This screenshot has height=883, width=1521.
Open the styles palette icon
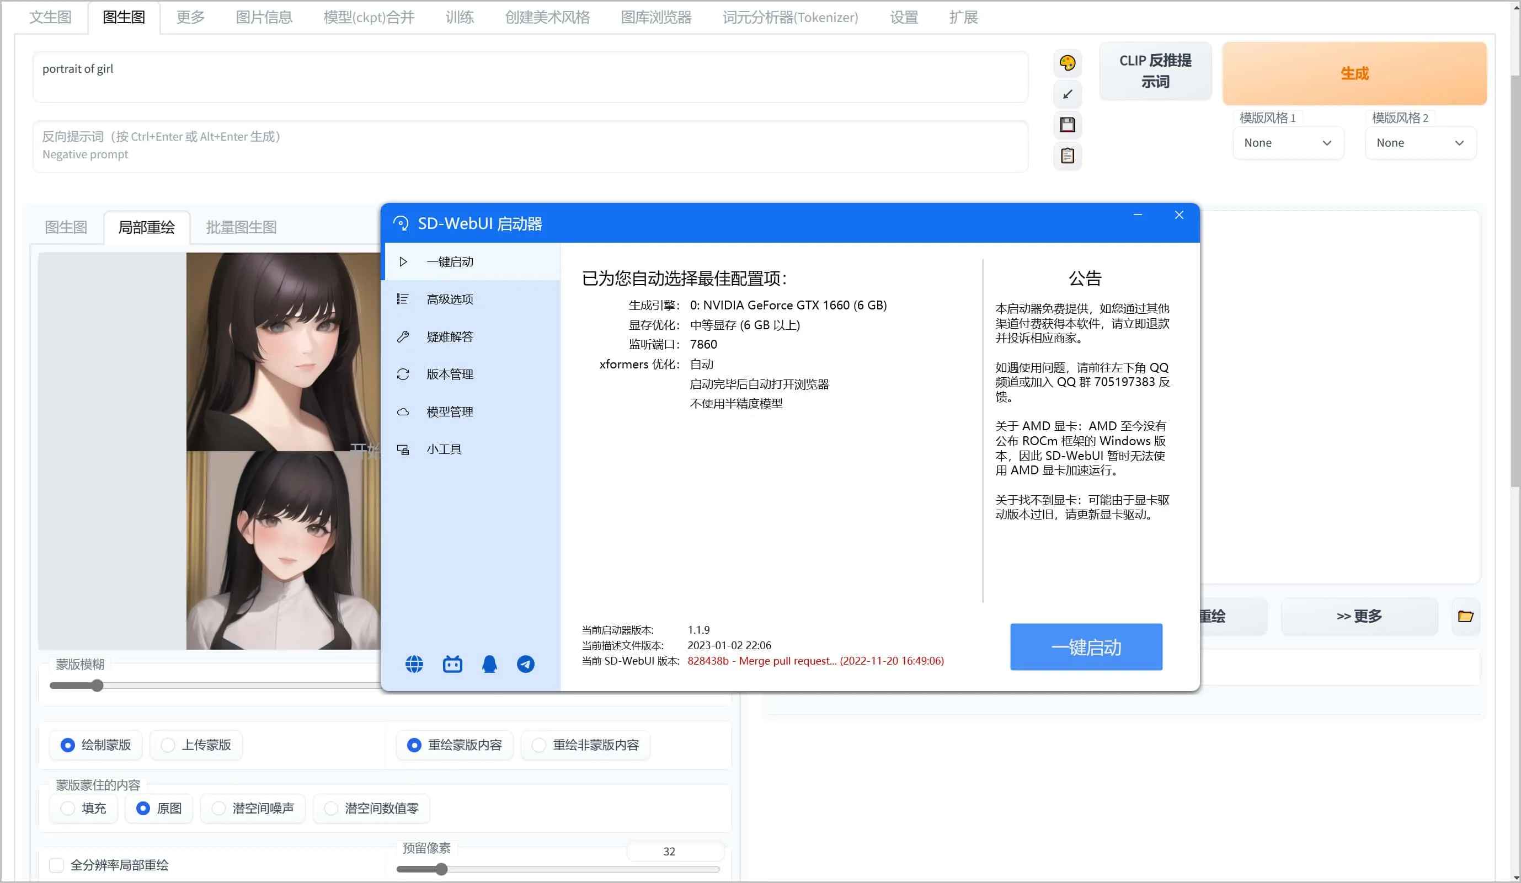click(1067, 63)
